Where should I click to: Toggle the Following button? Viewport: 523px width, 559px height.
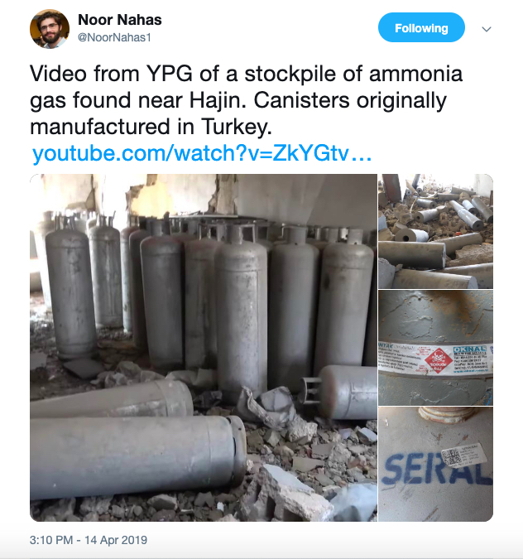[421, 28]
